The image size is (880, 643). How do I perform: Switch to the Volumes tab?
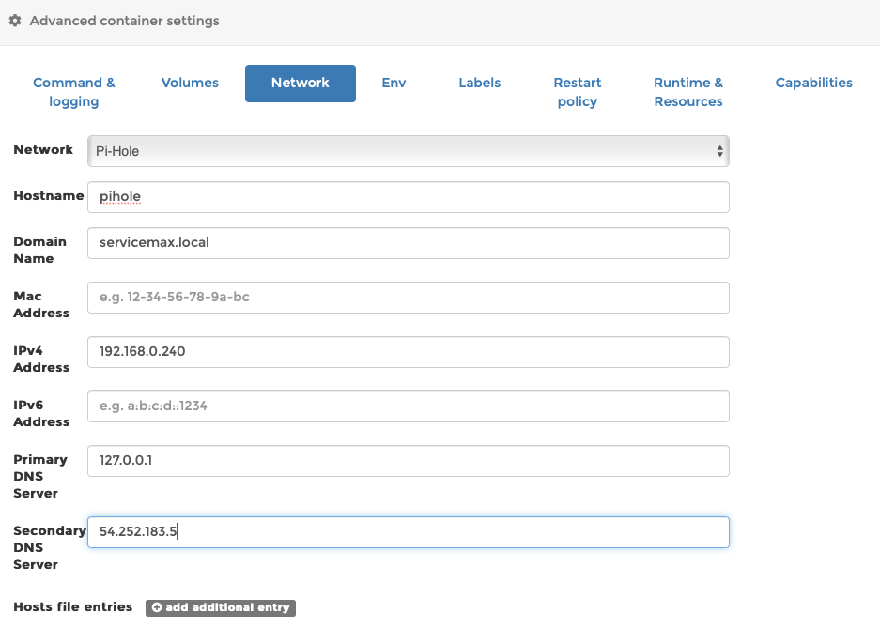point(190,83)
